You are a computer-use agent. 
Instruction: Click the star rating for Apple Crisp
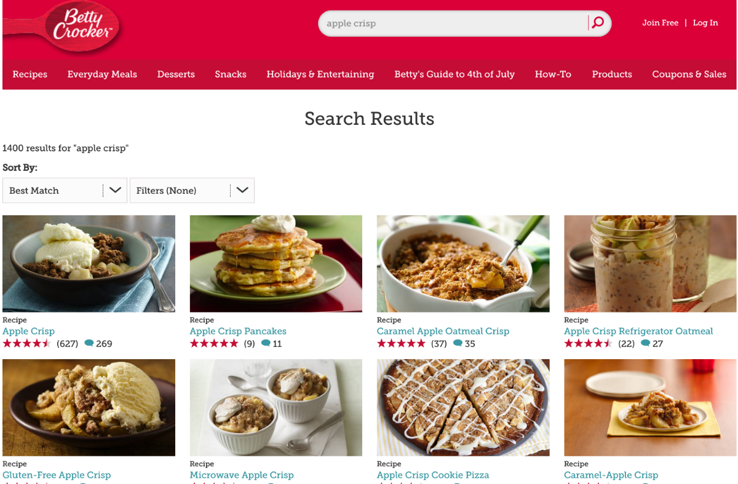27,344
